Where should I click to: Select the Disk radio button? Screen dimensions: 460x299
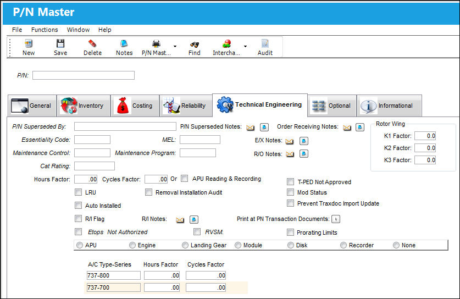291,245
